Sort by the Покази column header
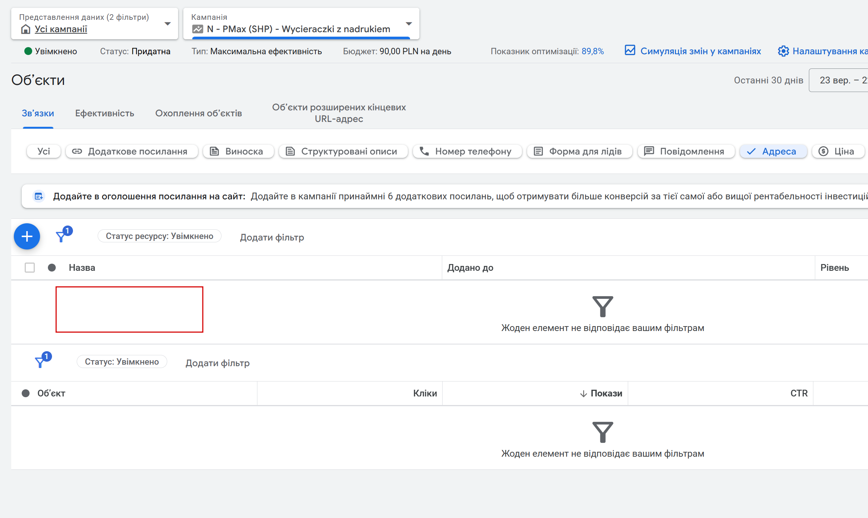 click(x=606, y=393)
